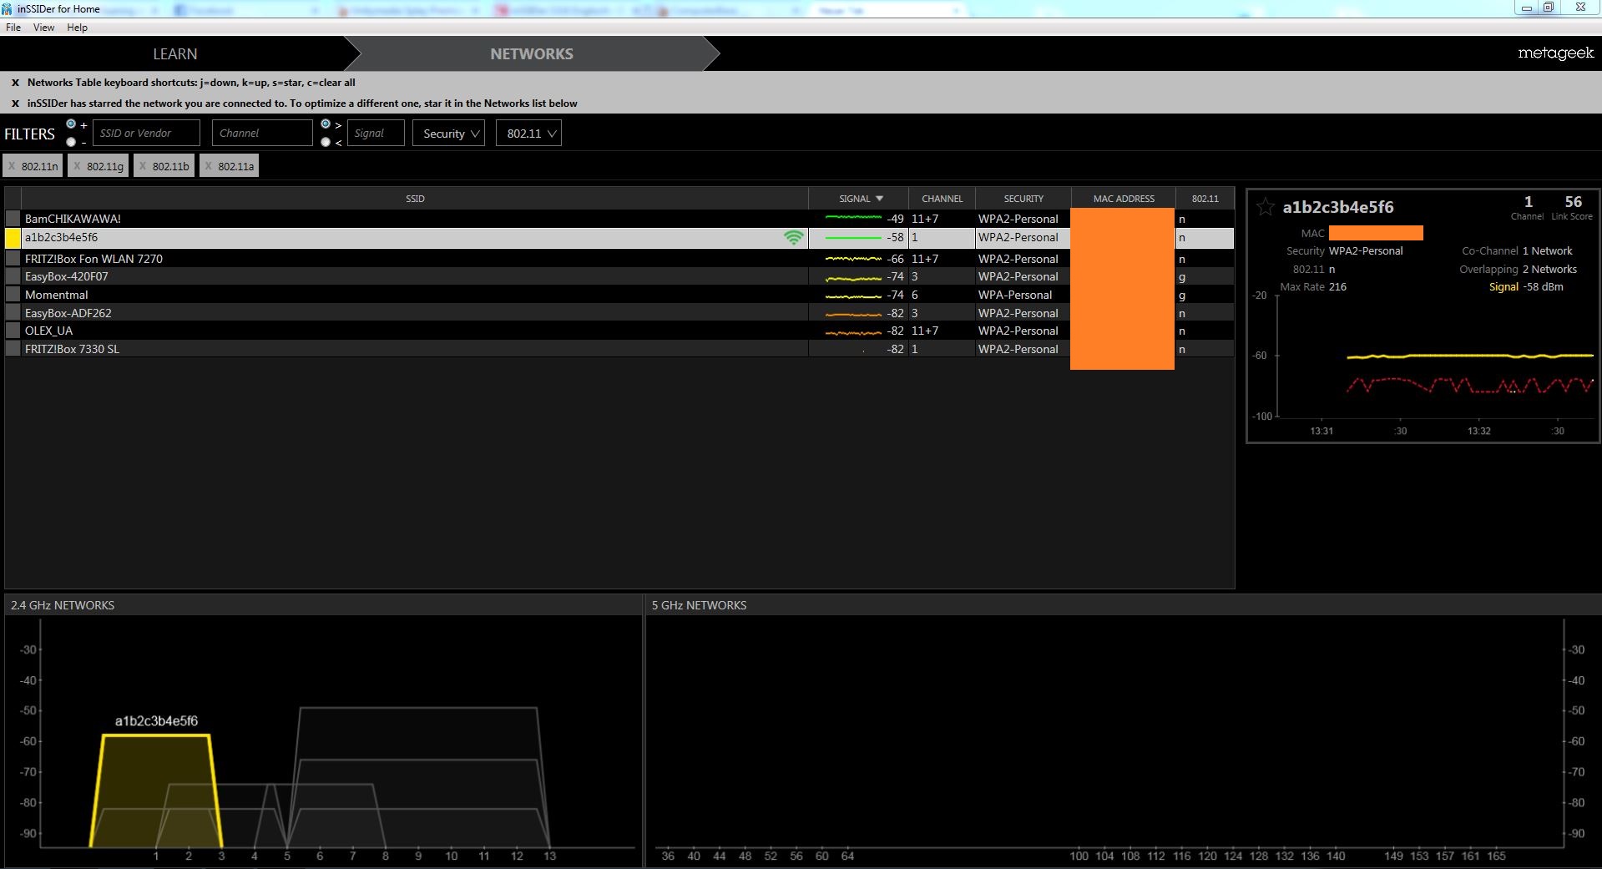1602x869 pixels.
Task: Click the Signal -58 dBm legend in details
Action: 1526,287
